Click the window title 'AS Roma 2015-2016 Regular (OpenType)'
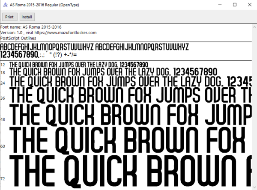257x190 pixels. [x=45, y=5]
